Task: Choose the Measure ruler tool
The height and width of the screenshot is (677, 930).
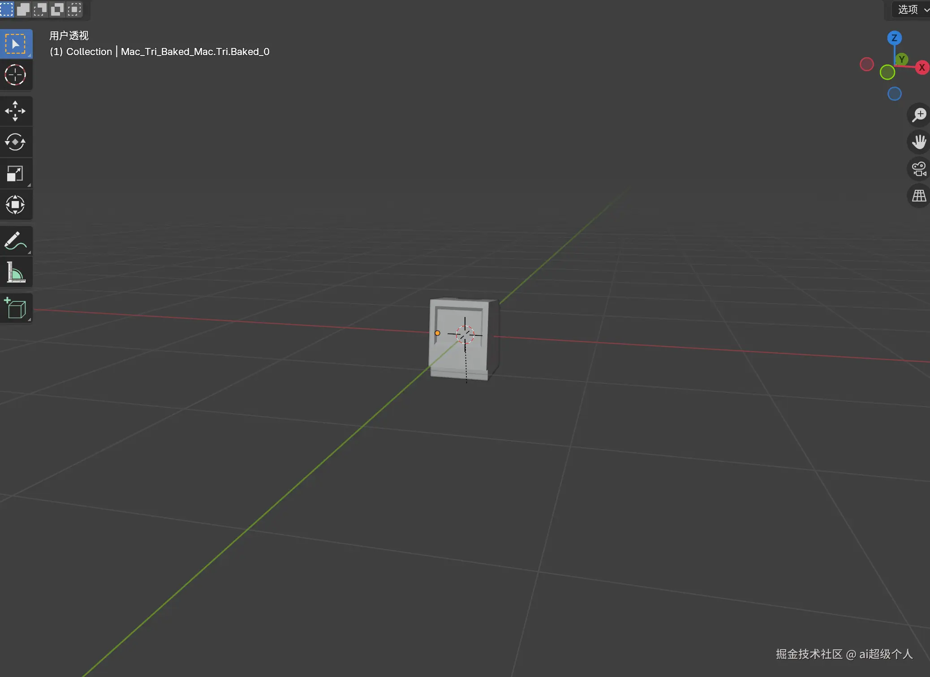Action: coord(16,272)
